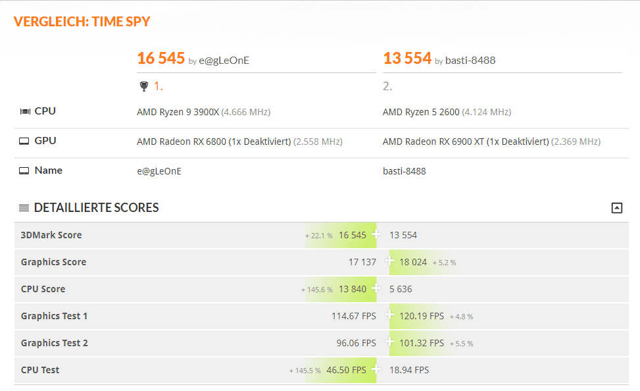Click the plus icon in Graphics Test 1 row
The height and width of the screenshot is (391, 640).
[x=389, y=316]
